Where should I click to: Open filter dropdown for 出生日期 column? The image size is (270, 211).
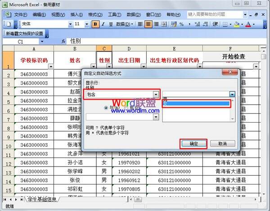click(x=144, y=66)
